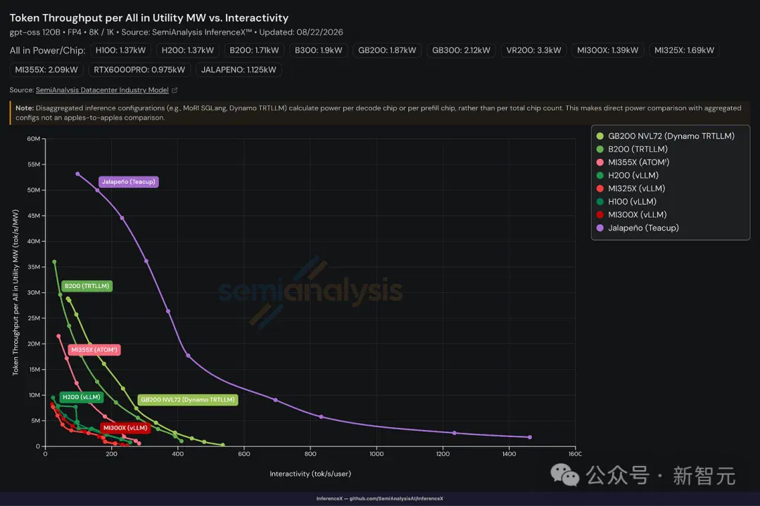Click the H200: 1.37kW power chip
This screenshot has width=760, height=506.
click(x=188, y=51)
